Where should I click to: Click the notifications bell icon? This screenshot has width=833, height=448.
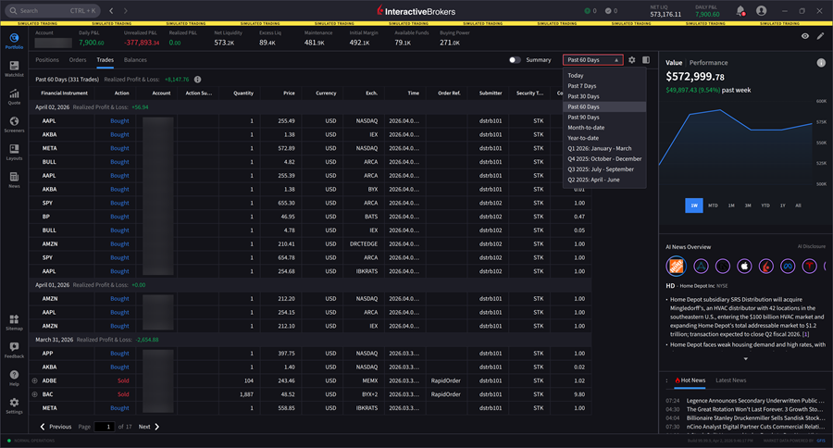[x=740, y=11]
